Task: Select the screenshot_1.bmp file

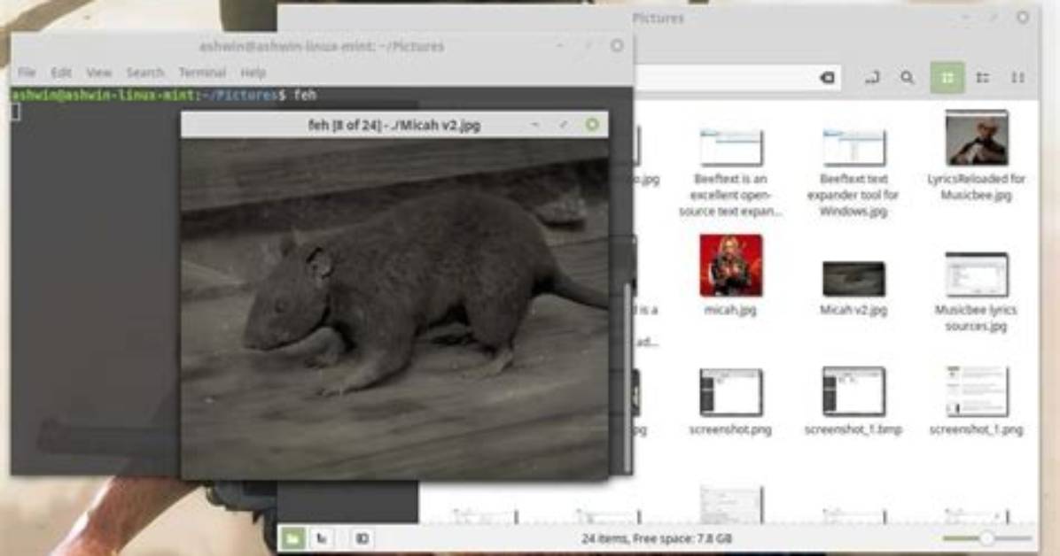Action: [853, 402]
